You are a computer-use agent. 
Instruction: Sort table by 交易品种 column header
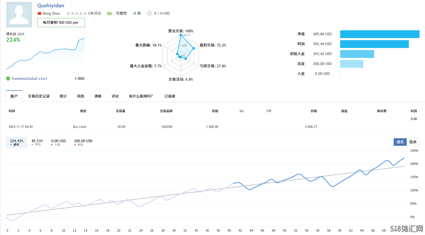tap(166, 111)
